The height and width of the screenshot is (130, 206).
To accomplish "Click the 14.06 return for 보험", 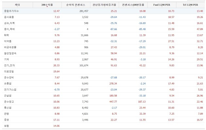I will 57,126.
